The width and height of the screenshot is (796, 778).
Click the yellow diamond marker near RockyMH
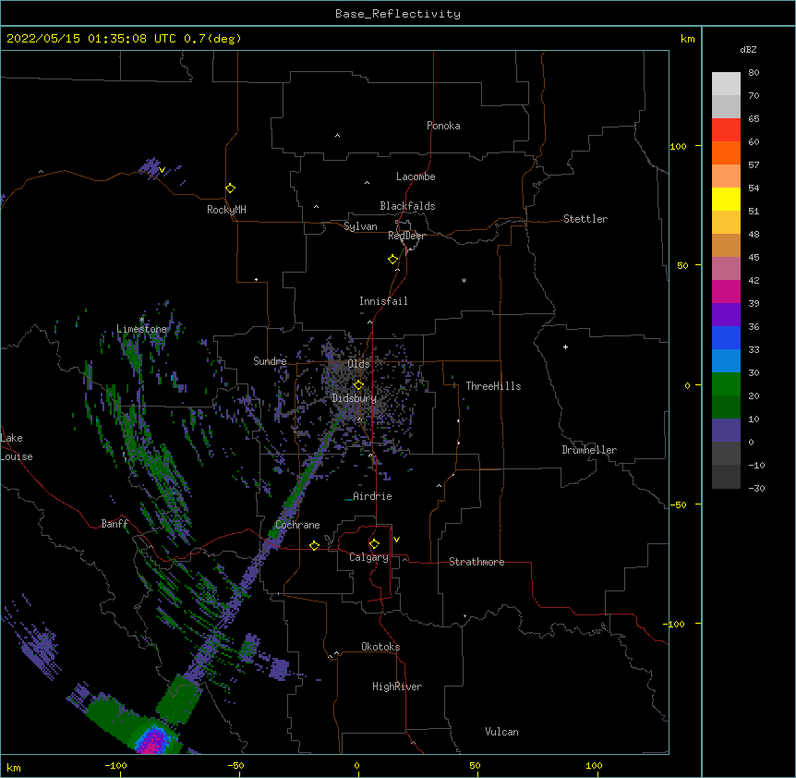click(x=231, y=188)
